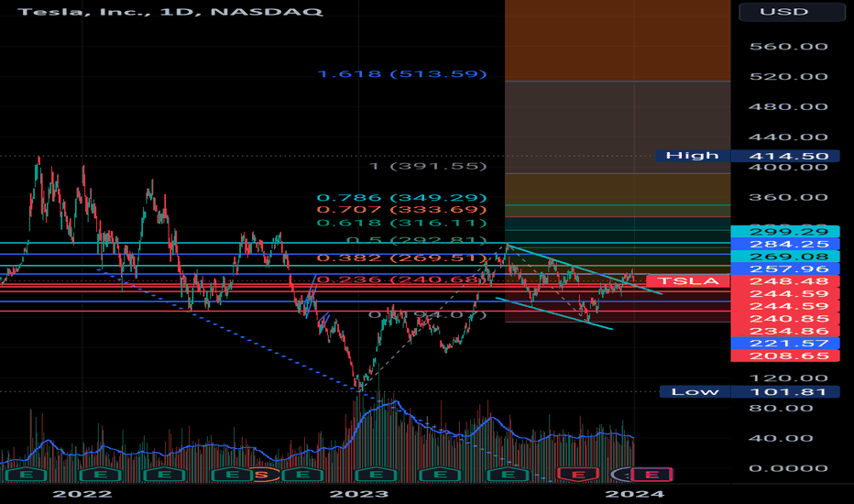Click the Low label tag
This screenshot has height=504, width=854.
[695, 392]
